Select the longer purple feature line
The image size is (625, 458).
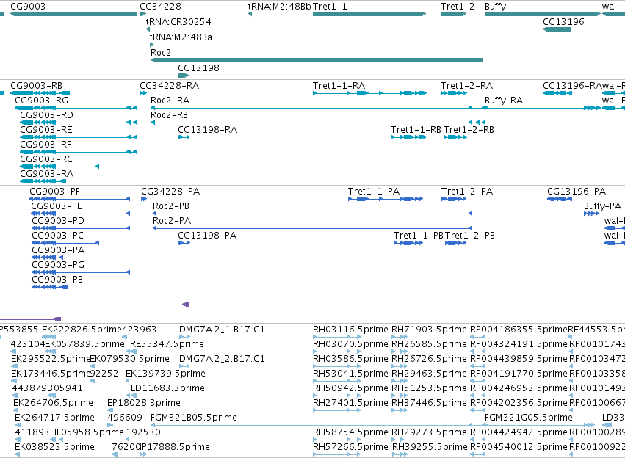(95, 305)
